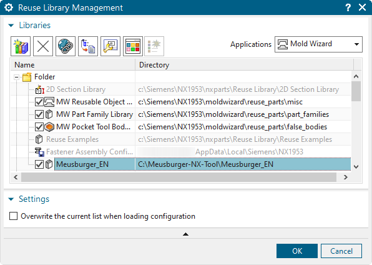This screenshot has height=265, width=372.
Task: Click the vertical scrollbar up arrow
Action: (356, 76)
